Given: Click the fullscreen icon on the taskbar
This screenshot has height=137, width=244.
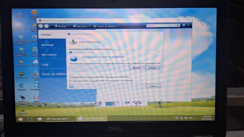Looking at the screenshot, I should [x=30, y=119].
